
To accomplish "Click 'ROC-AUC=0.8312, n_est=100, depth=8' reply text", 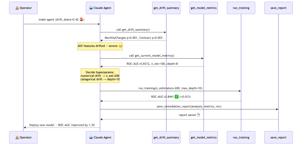I will pos(152,64).
